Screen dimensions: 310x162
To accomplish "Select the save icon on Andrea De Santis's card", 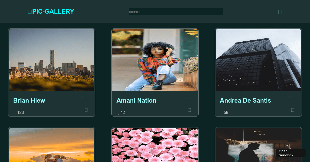I will click(x=293, y=110).
